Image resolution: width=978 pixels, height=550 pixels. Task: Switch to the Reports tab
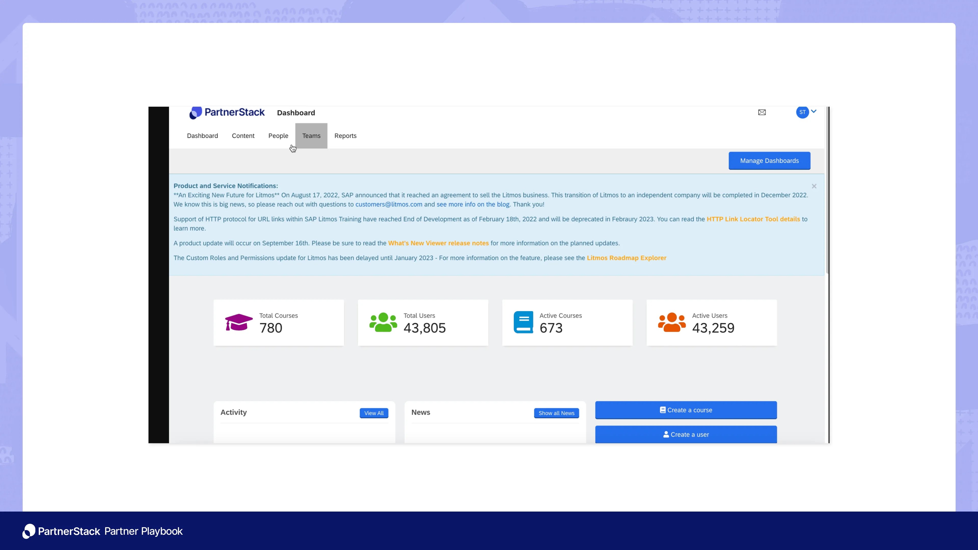[346, 136]
